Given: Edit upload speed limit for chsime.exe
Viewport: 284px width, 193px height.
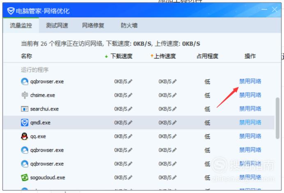Looking at the screenshot, I should click(174, 95).
